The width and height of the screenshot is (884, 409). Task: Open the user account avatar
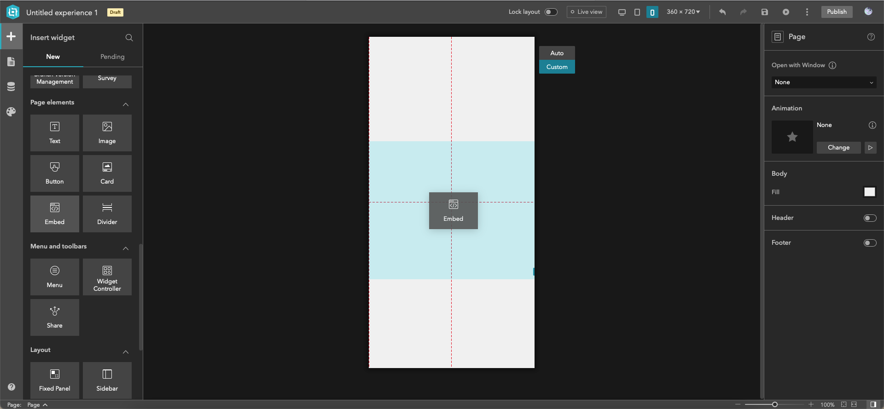point(868,12)
